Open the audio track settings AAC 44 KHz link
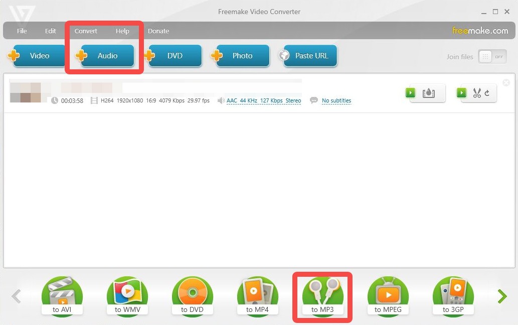518x325 pixels. [x=264, y=100]
